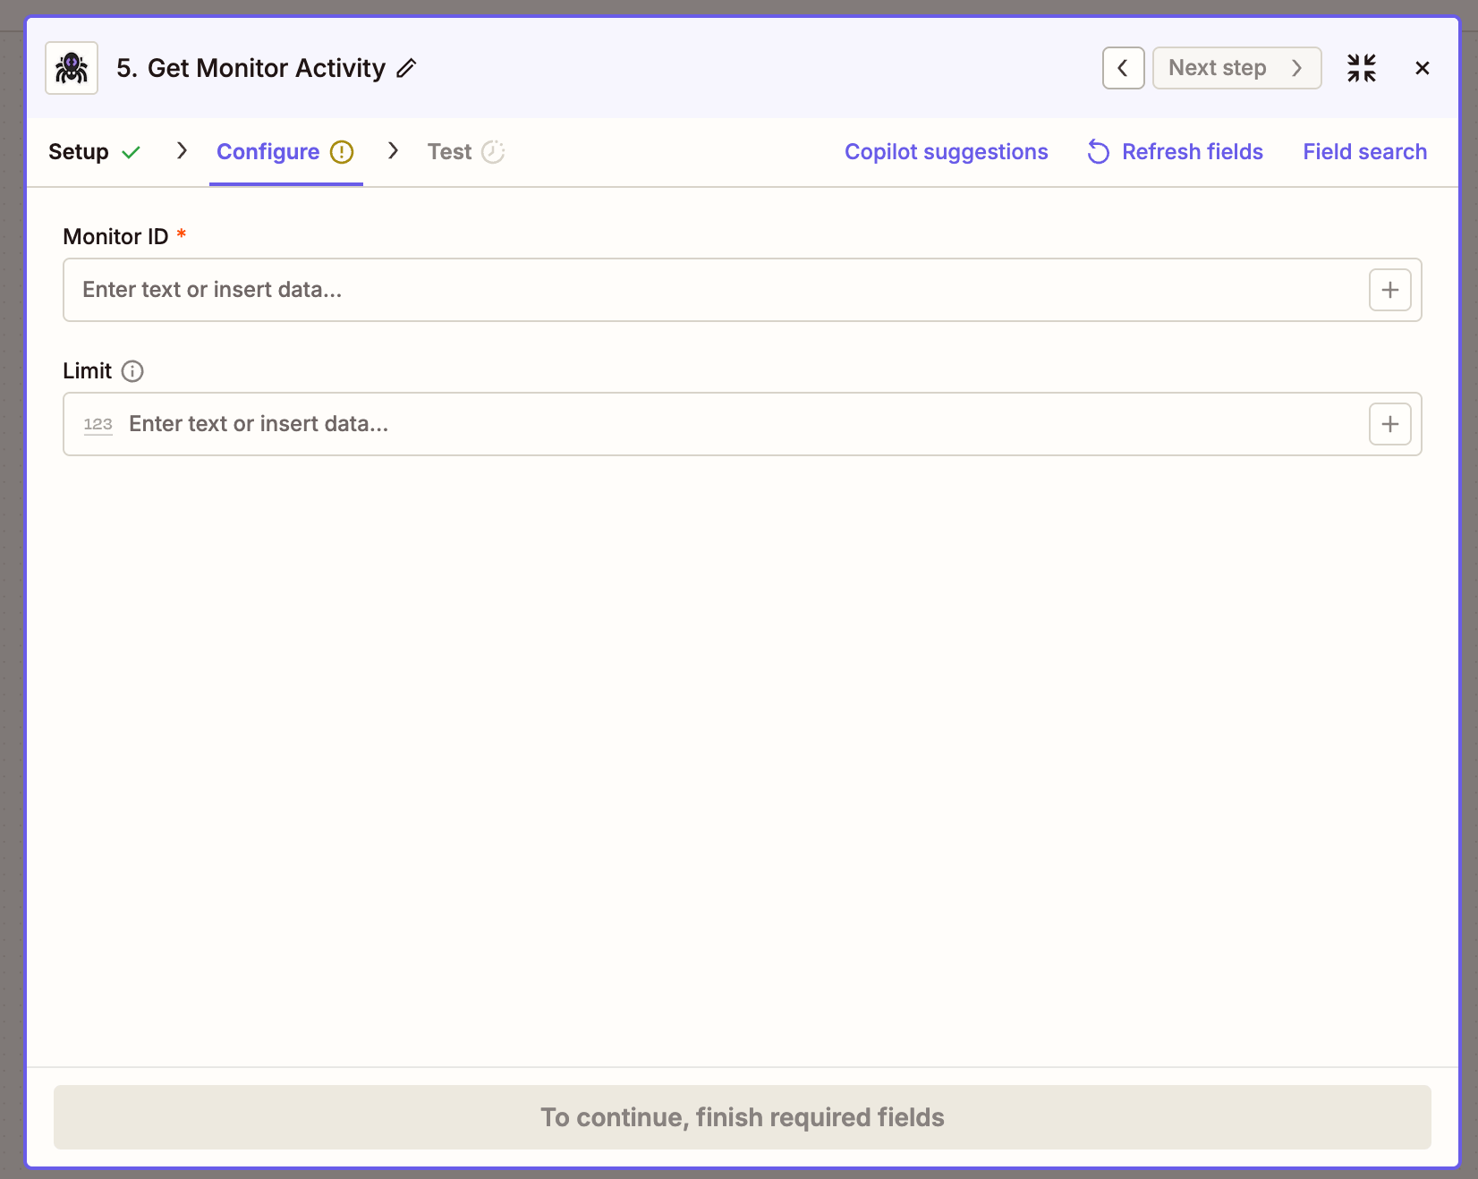Click To continue, finish required fields button
Image resolution: width=1478 pixels, height=1179 pixels.
(x=743, y=1117)
